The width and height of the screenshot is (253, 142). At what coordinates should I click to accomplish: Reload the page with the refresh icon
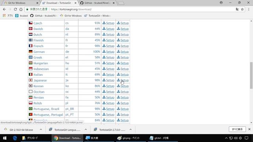pos(15,9)
